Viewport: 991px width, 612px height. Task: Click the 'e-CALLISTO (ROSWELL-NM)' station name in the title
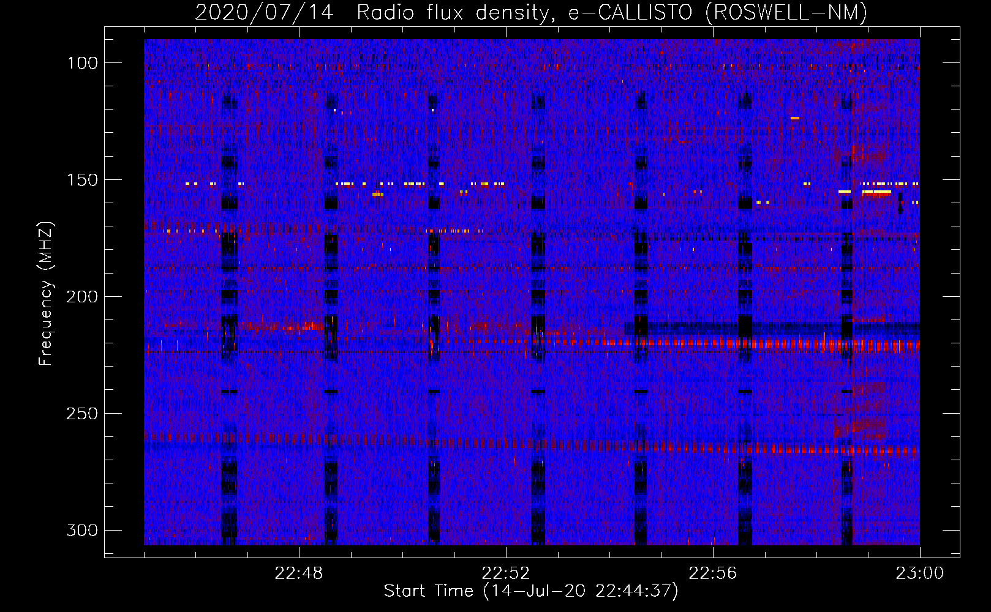click(718, 13)
